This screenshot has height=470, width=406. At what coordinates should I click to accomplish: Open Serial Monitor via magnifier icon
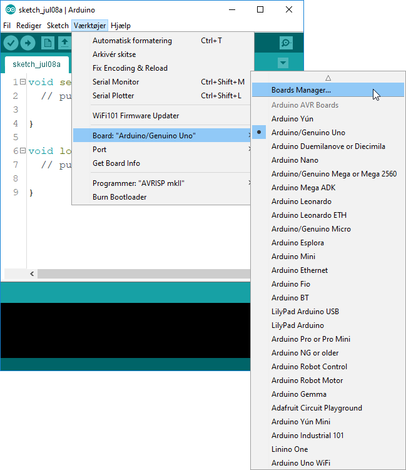pyautogui.click(x=286, y=43)
